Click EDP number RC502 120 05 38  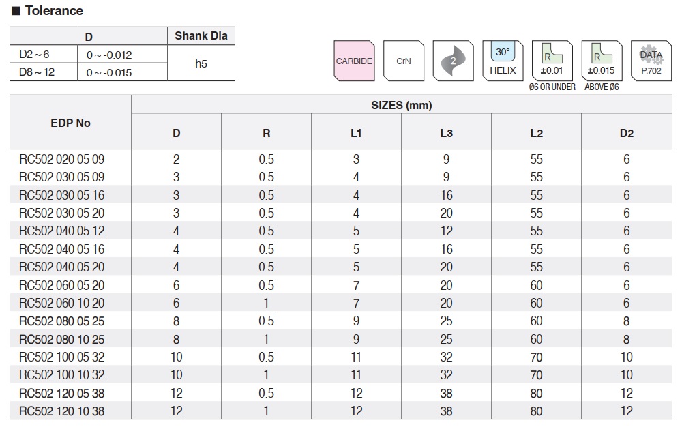pyautogui.click(x=62, y=393)
